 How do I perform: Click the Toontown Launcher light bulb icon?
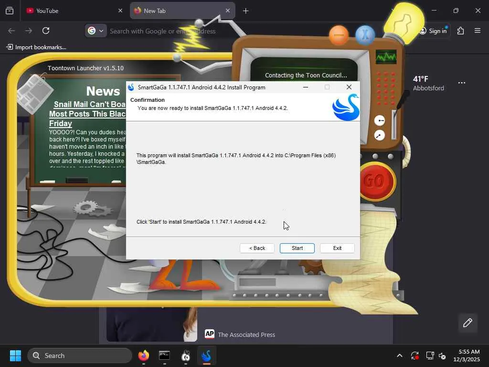pos(404,22)
